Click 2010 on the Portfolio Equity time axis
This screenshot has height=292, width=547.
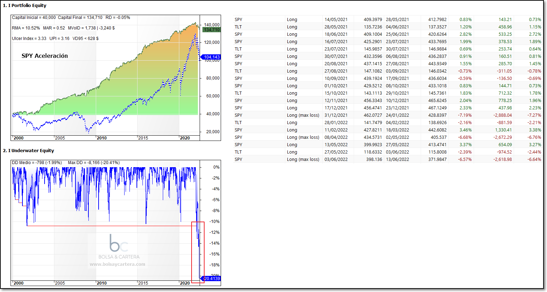click(102, 138)
